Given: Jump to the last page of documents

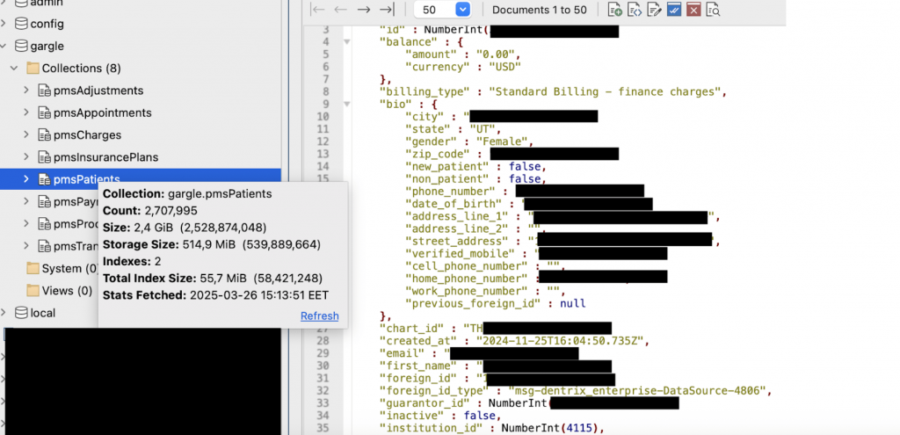Looking at the screenshot, I should coord(387,10).
